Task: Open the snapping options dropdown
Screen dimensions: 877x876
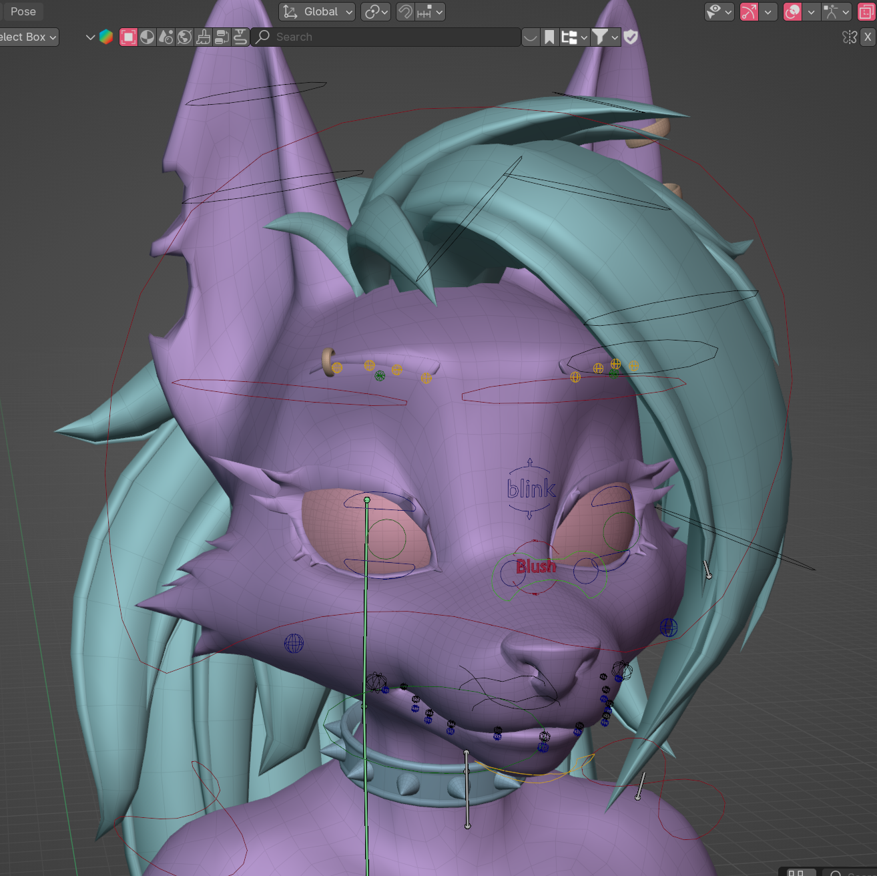Action: tap(430, 11)
